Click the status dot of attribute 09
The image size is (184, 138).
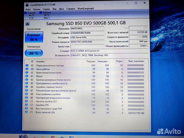pos(27,69)
